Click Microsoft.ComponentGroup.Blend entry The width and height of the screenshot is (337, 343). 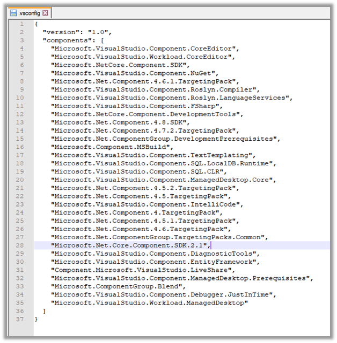pos(118,286)
